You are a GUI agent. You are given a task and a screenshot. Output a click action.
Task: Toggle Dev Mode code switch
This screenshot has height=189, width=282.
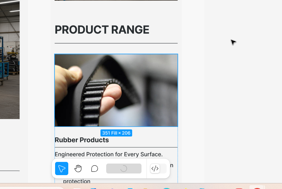tap(158, 169)
